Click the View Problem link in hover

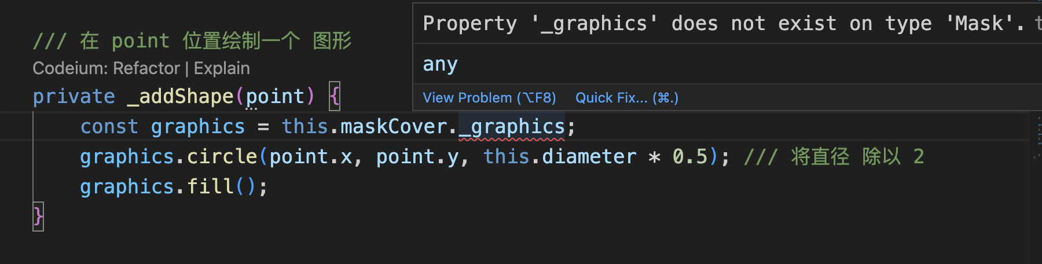point(489,98)
